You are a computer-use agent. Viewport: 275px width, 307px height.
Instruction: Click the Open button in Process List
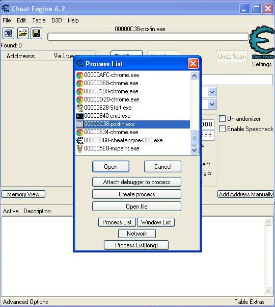(111, 167)
